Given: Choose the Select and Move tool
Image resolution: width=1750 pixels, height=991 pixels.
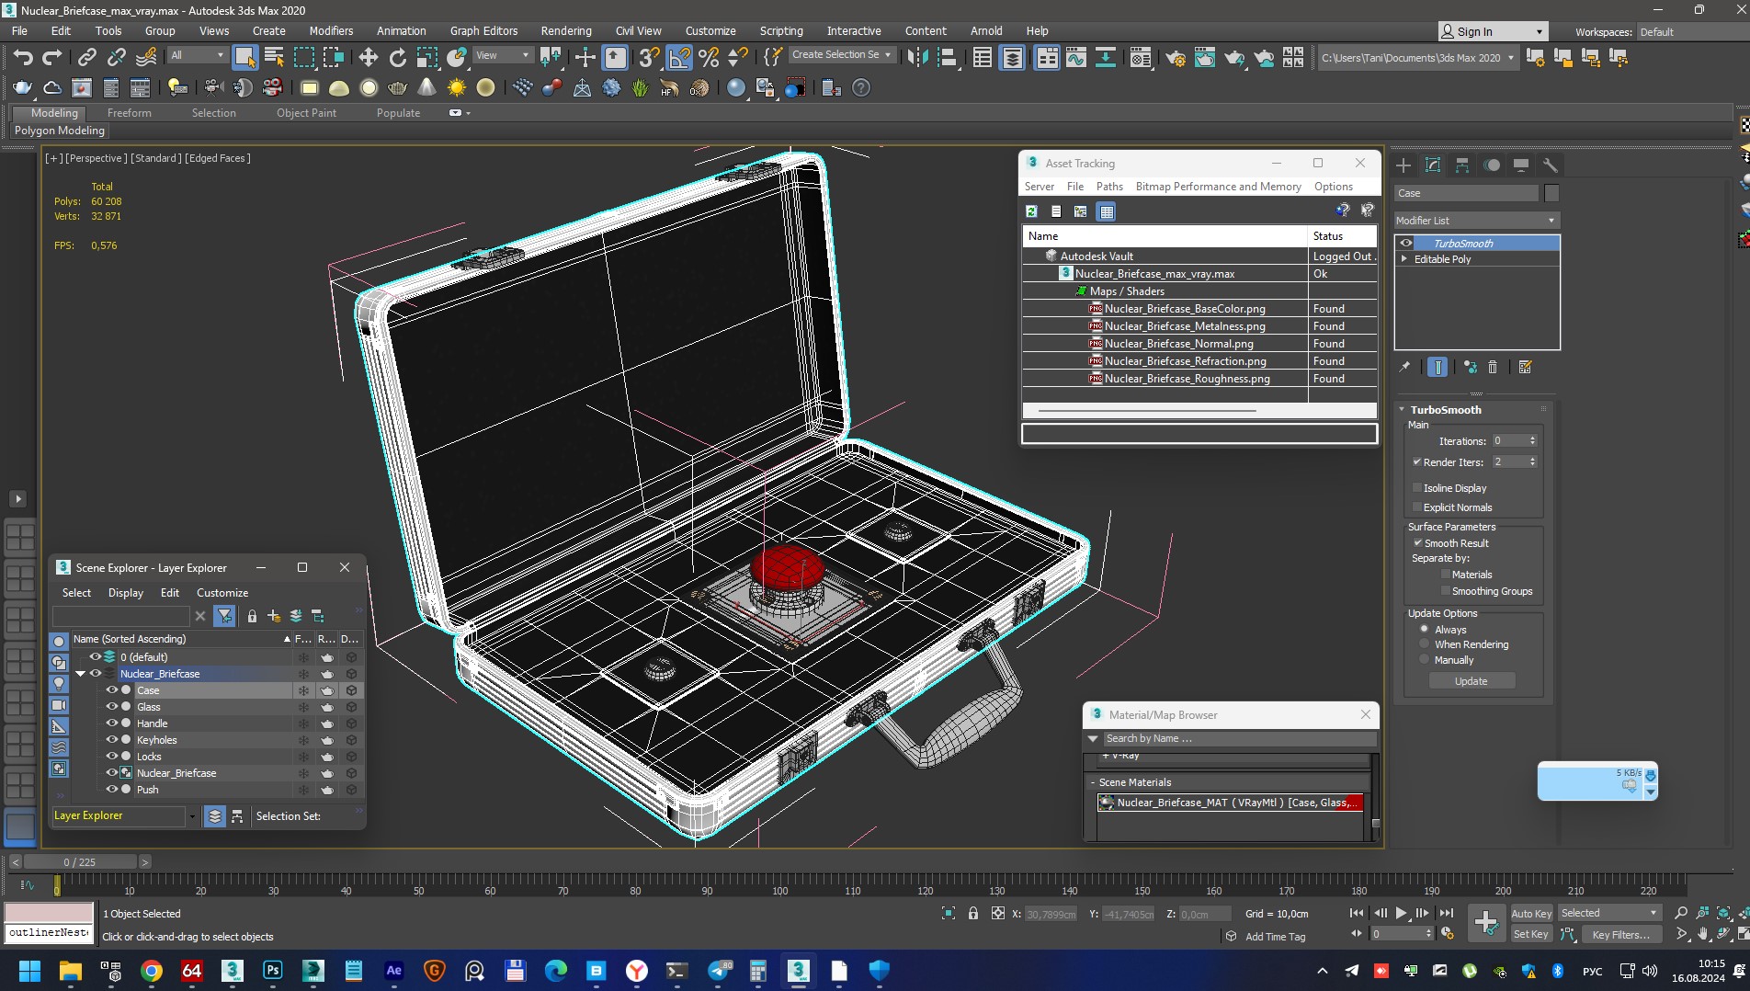Looking at the screenshot, I should [x=368, y=58].
